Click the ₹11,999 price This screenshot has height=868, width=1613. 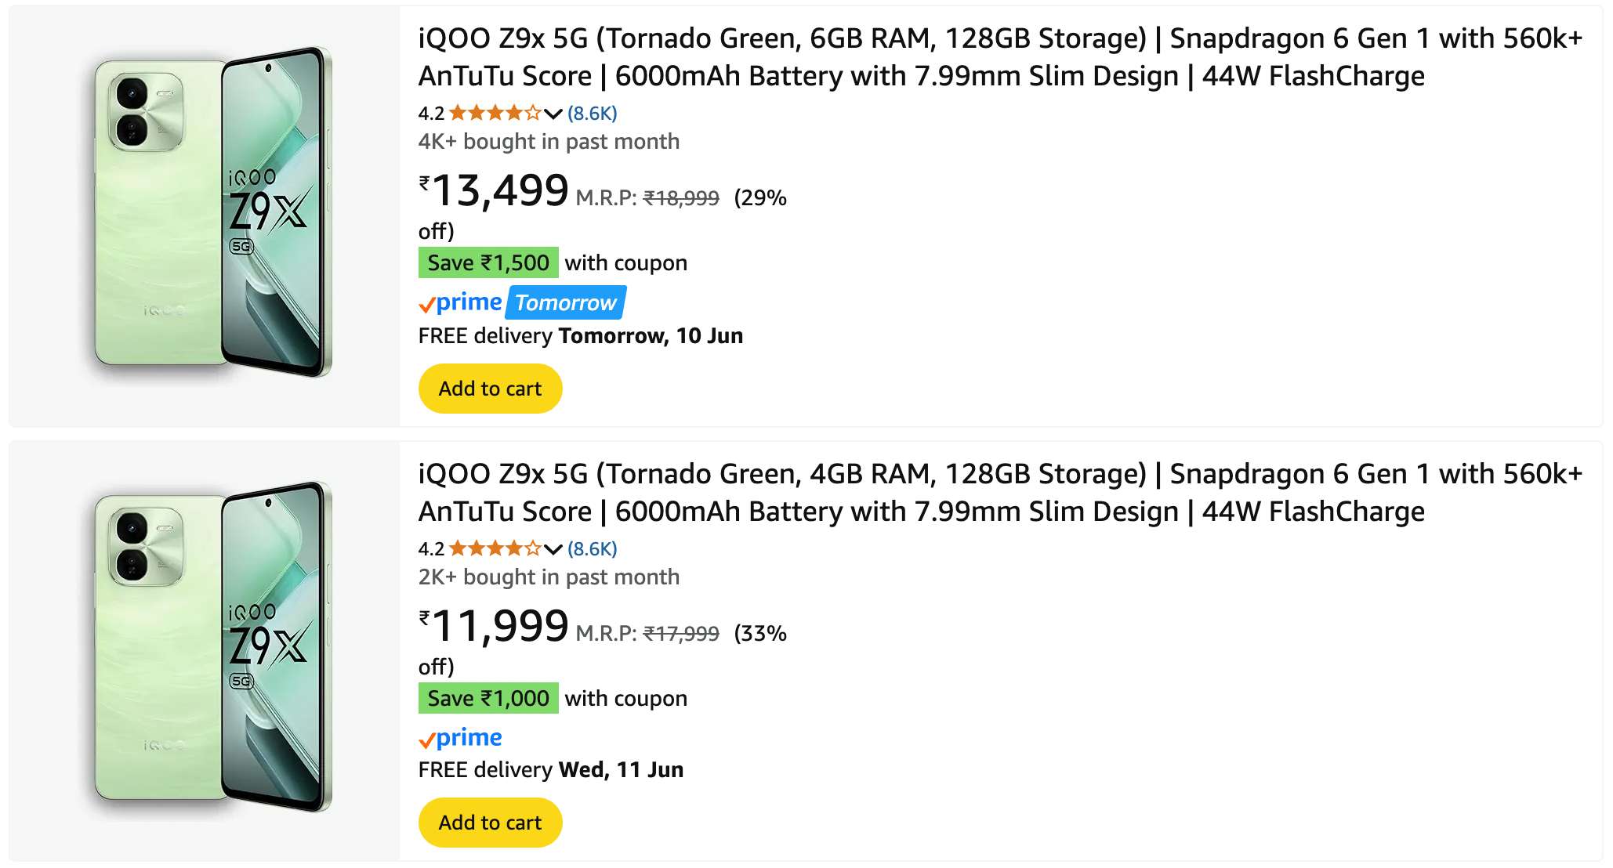click(x=494, y=626)
